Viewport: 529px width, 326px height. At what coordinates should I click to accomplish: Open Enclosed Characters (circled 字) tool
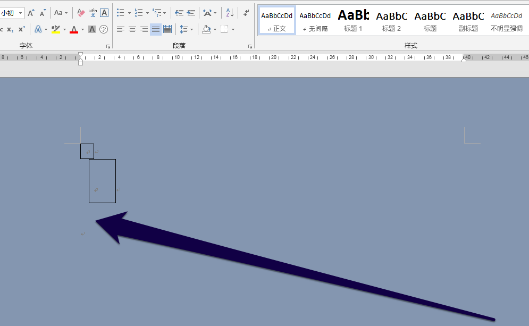(104, 29)
